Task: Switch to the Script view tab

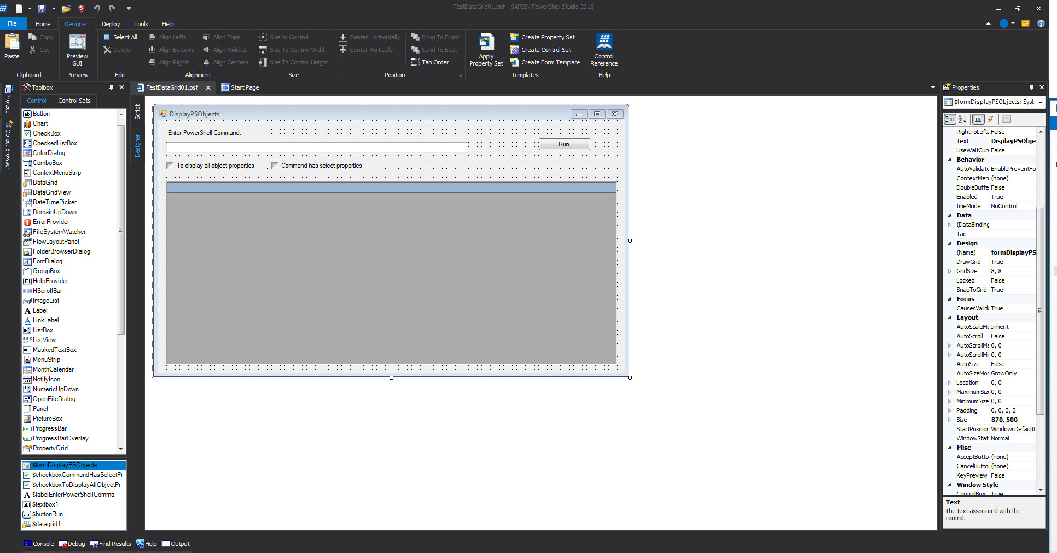Action: (137, 112)
